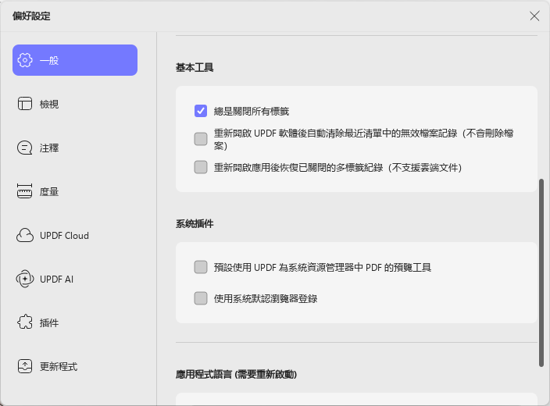Switch to the 檢視 tab label
This screenshot has width=550, height=406.
49,104
